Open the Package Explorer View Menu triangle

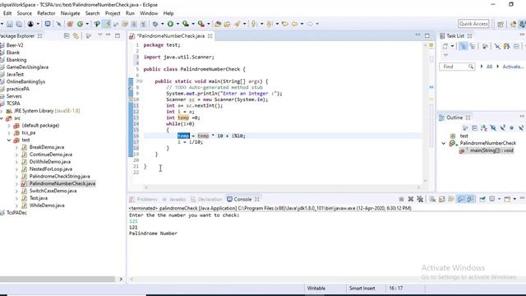[100, 35]
